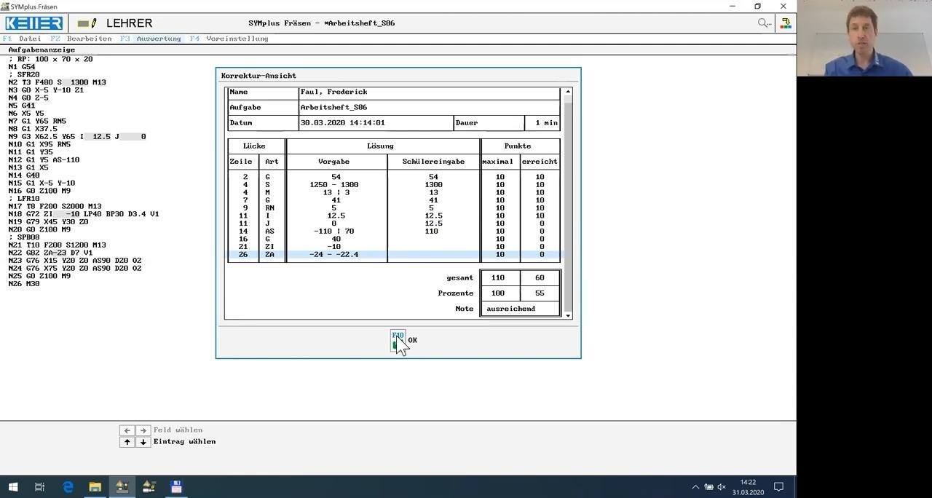The width and height of the screenshot is (932, 498).
Task: Click the scrollbar down arrow in Korrektur-Ansicht
Action: coord(569,315)
